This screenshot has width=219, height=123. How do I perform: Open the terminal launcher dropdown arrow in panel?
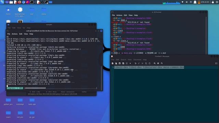pyautogui.click(x=34, y=2)
